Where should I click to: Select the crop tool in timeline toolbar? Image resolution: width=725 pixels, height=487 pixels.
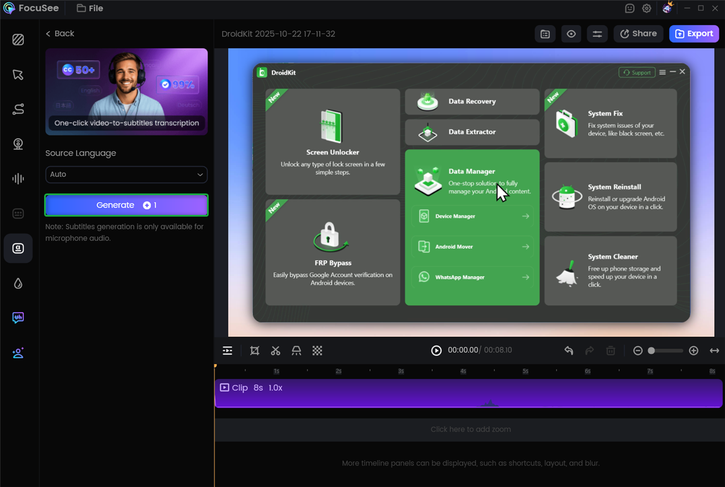click(254, 351)
